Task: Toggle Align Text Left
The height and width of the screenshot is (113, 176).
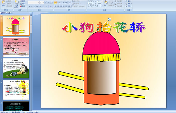Action: pyautogui.click(x=55, y=6)
